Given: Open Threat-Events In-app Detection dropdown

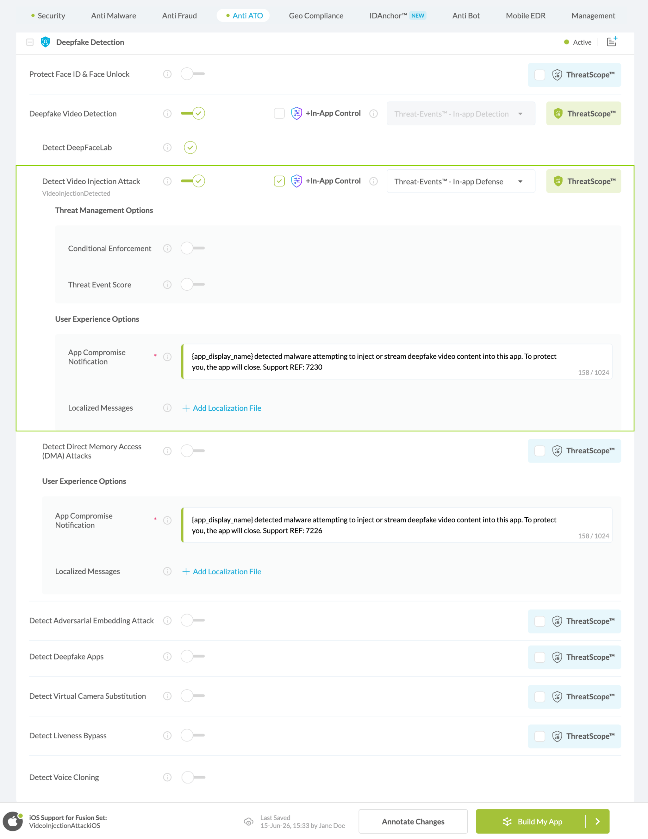Looking at the screenshot, I should (461, 114).
